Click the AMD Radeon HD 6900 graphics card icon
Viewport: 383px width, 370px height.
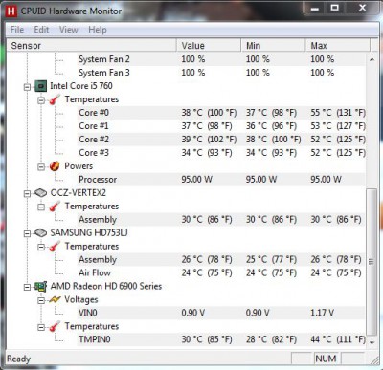[x=40, y=287]
